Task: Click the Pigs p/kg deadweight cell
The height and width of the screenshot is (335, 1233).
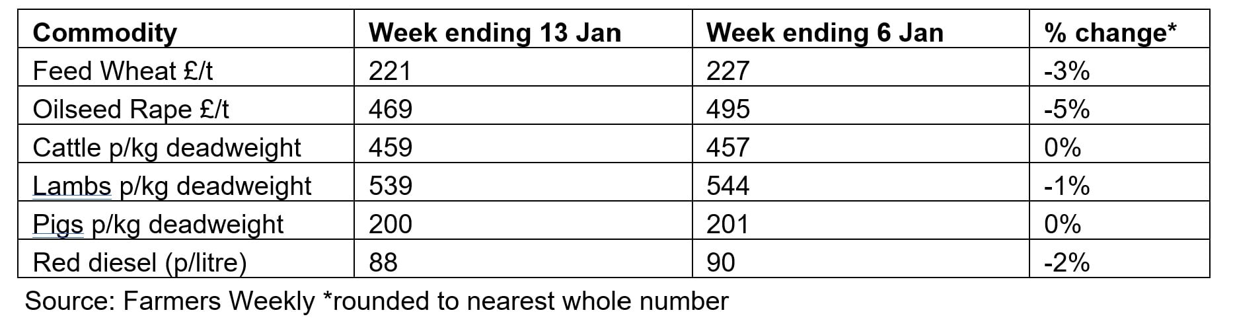Action: pos(158,224)
